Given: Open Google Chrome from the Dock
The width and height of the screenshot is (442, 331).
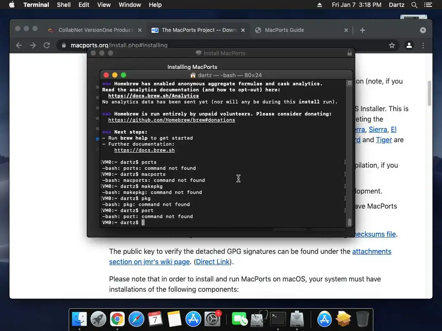Looking at the screenshot, I should click(x=117, y=319).
